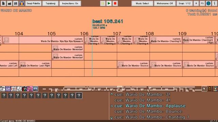Screen dimensions: 218x122
Task: Choose the metronome tempo tool icon
Action: tap(210, 89)
